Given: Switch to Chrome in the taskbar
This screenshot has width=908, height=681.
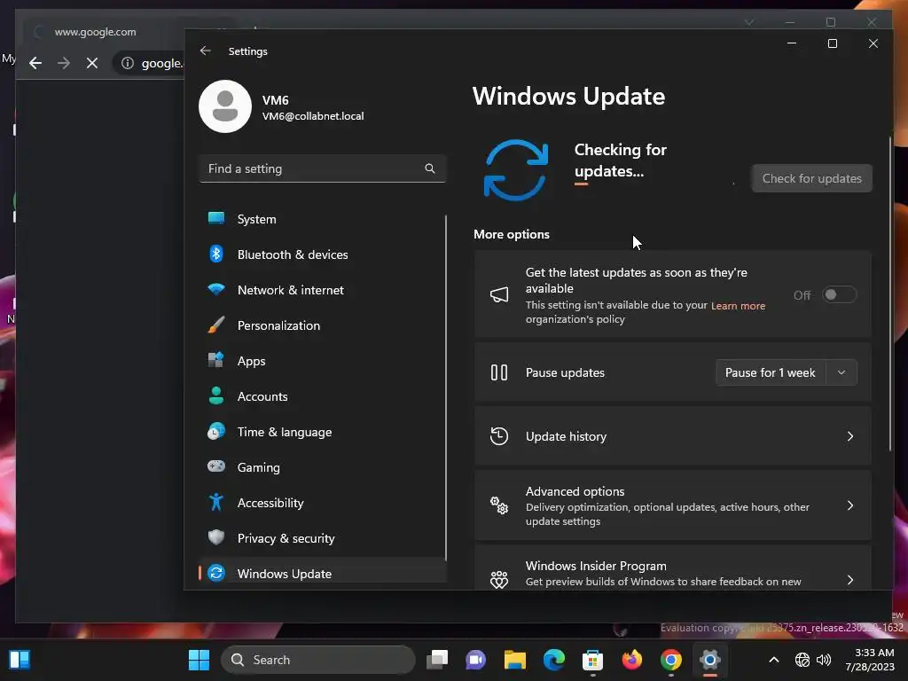Looking at the screenshot, I should click(670, 660).
